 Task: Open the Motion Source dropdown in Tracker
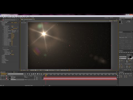pyautogui.click(x=129, y=37)
